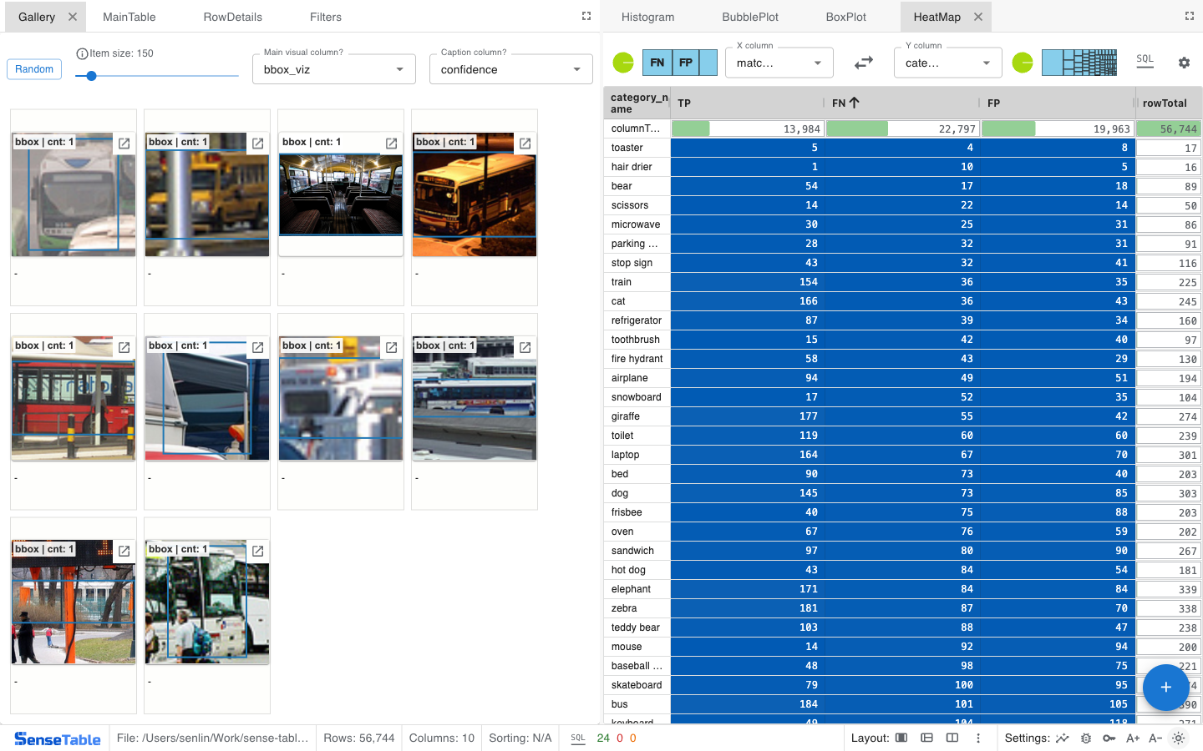Image resolution: width=1203 pixels, height=751 pixels.
Task: Click the API key icon in status bar
Action: (1109, 738)
